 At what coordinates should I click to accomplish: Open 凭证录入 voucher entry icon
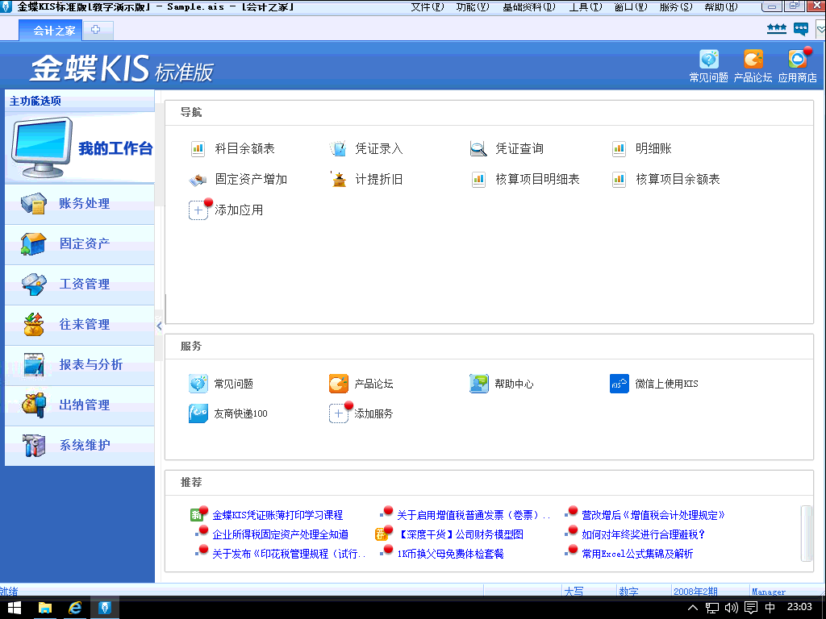pos(338,149)
